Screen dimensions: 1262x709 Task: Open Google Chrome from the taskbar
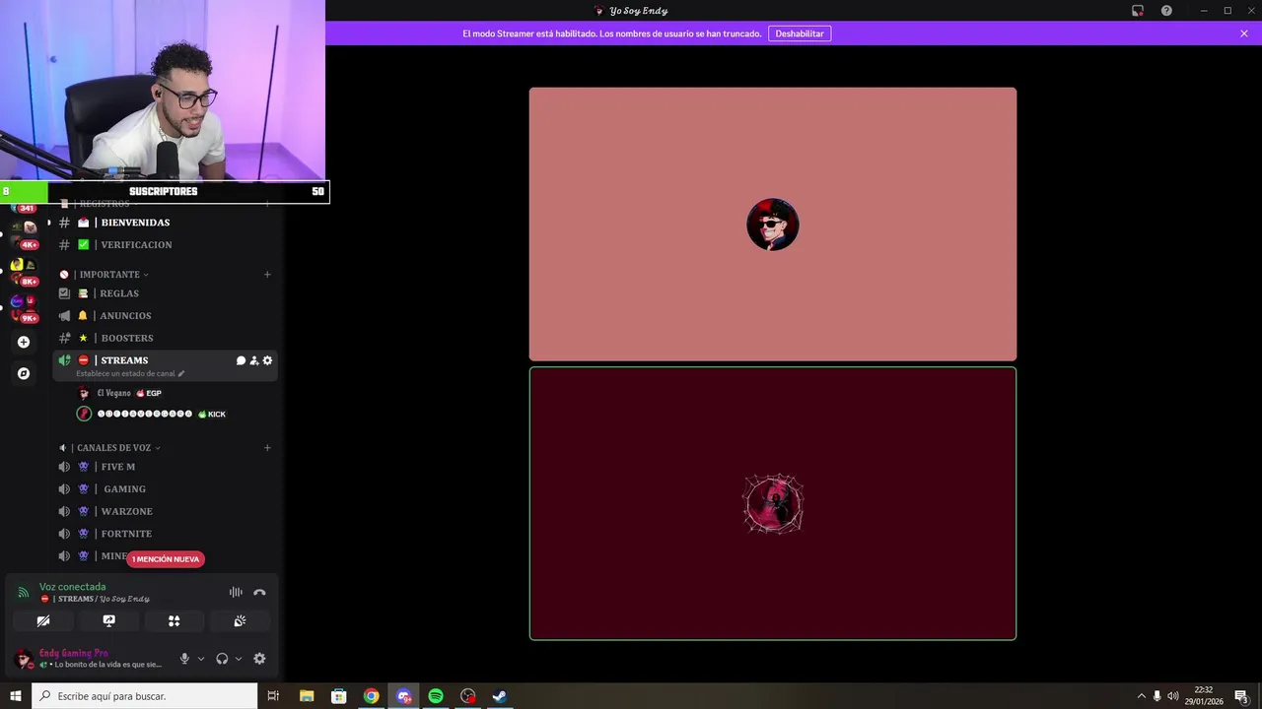coord(371,696)
